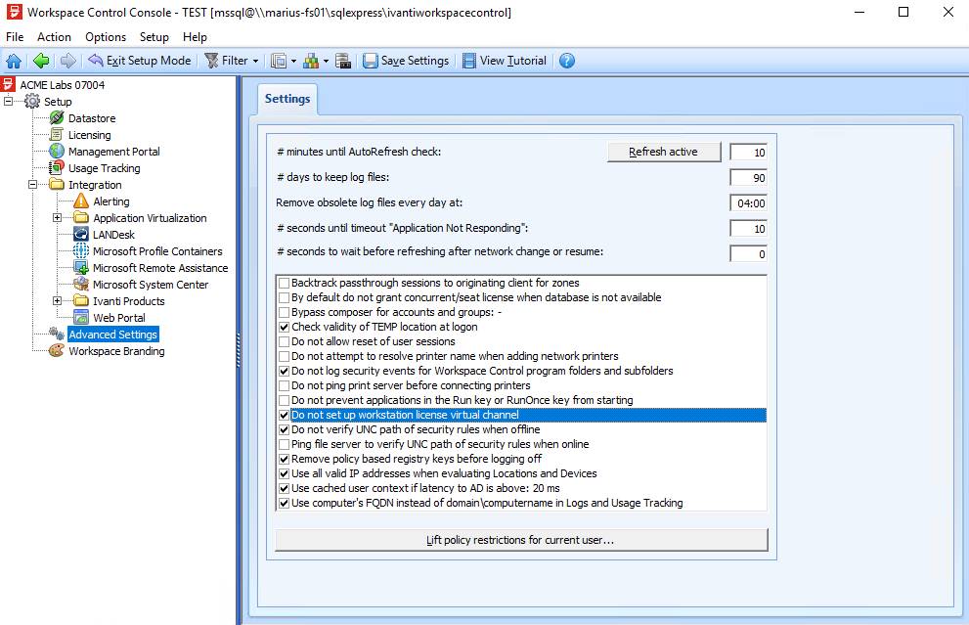Collapse the Setup tree node
This screenshot has width=969, height=625.
click(8, 101)
